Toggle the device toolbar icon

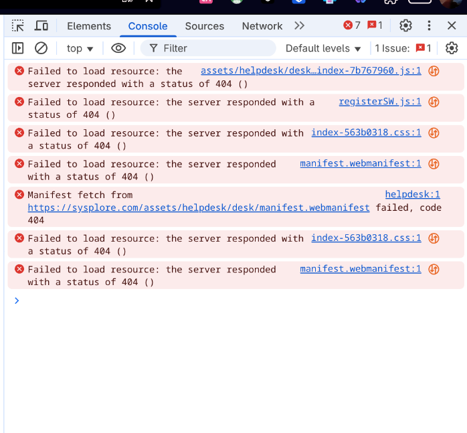point(41,25)
